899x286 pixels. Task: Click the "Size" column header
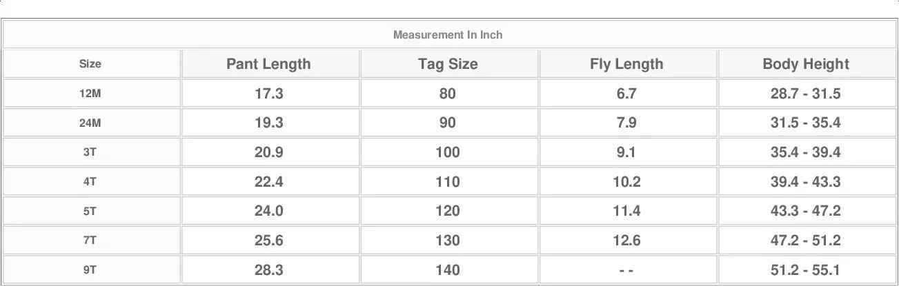90,64
